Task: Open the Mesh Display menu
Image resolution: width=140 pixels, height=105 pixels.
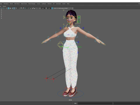Action: point(32,4)
